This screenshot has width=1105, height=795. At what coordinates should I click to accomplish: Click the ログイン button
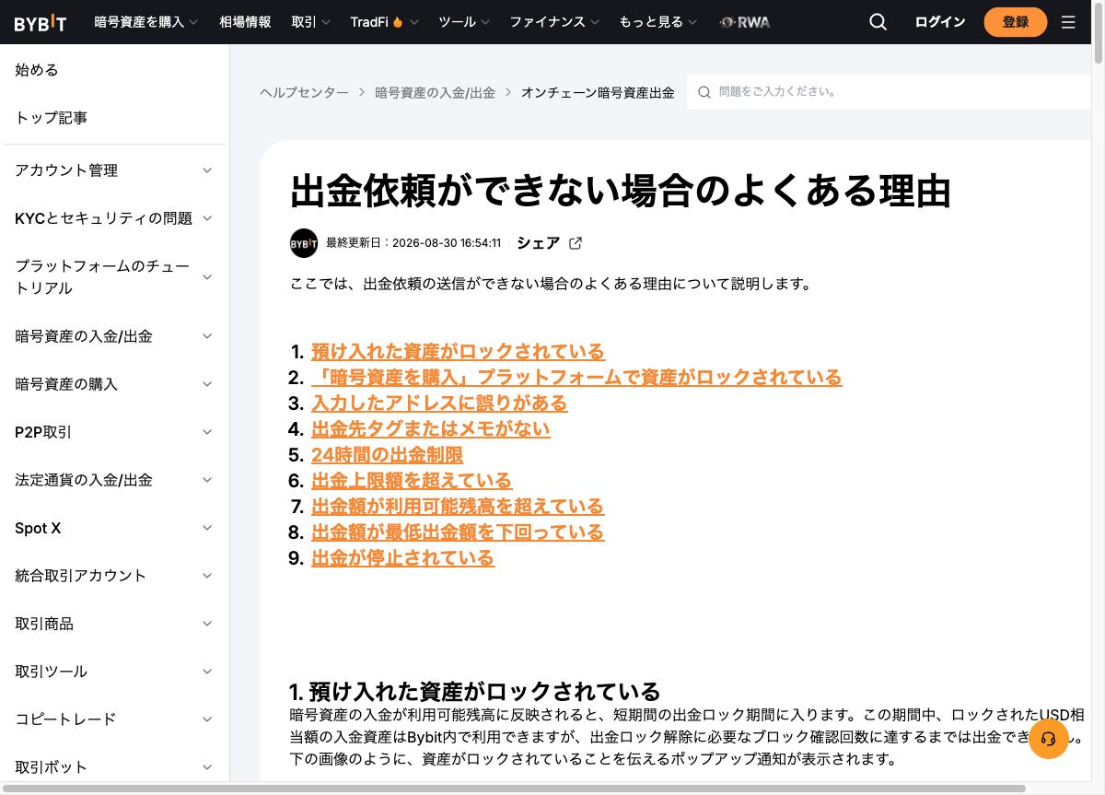coord(939,22)
